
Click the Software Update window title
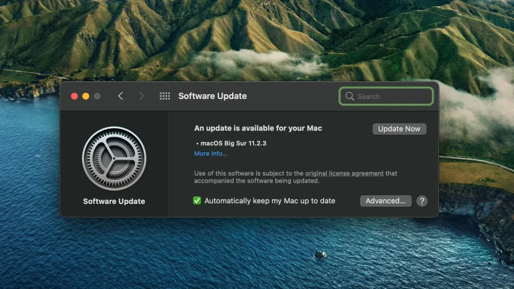coord(213,96)
